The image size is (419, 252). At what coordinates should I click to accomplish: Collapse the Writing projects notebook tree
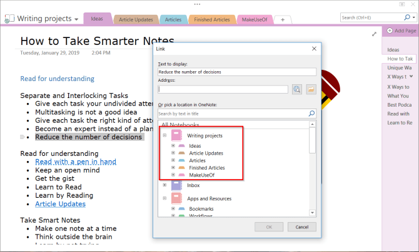[x=164, y=135]
